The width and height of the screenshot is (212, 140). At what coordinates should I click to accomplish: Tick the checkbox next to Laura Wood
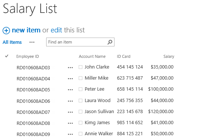(81, 101)
